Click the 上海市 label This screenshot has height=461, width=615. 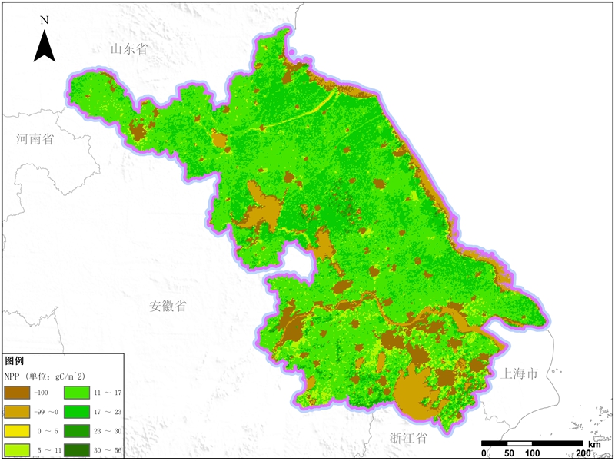[518, 374]
